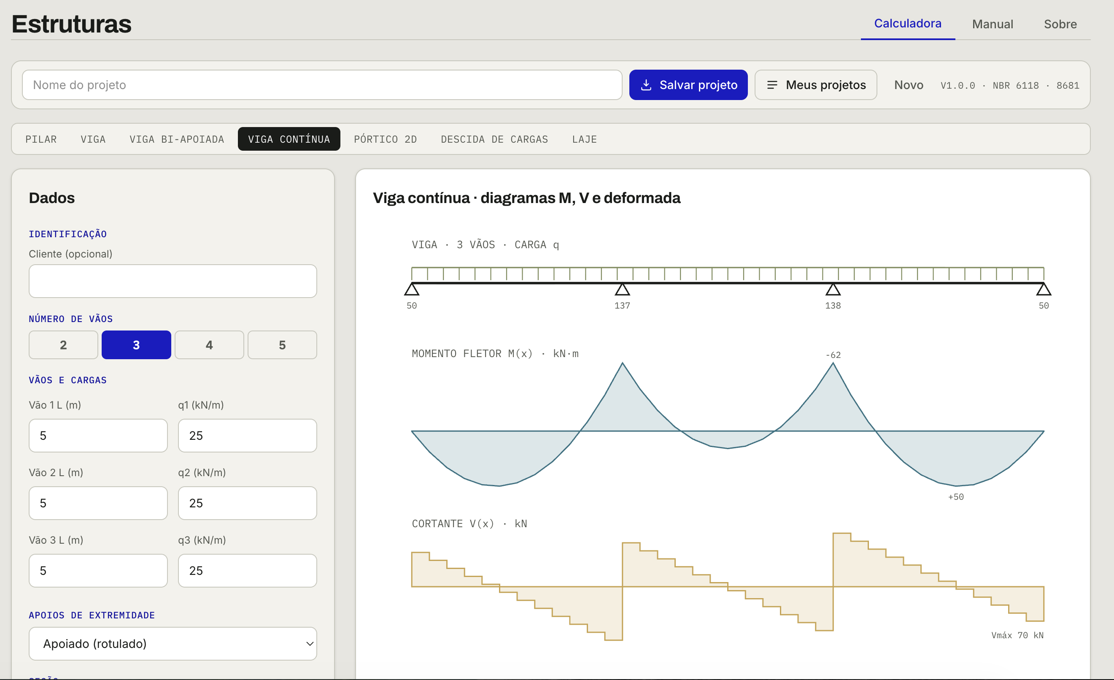The image size is (1114, 680).
Task: Edit the q2 (kN/m) field
Action: click(x=247, y=503)
